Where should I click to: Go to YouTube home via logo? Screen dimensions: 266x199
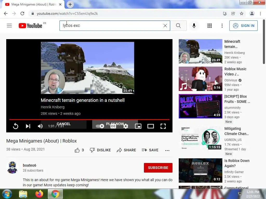point(30,26)
